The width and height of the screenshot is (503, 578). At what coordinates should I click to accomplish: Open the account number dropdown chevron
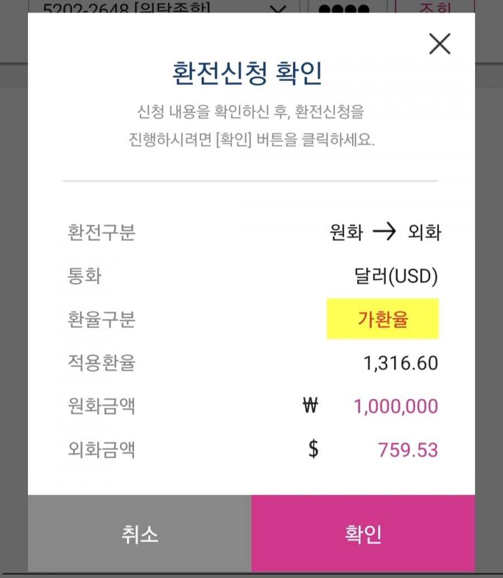278,8
